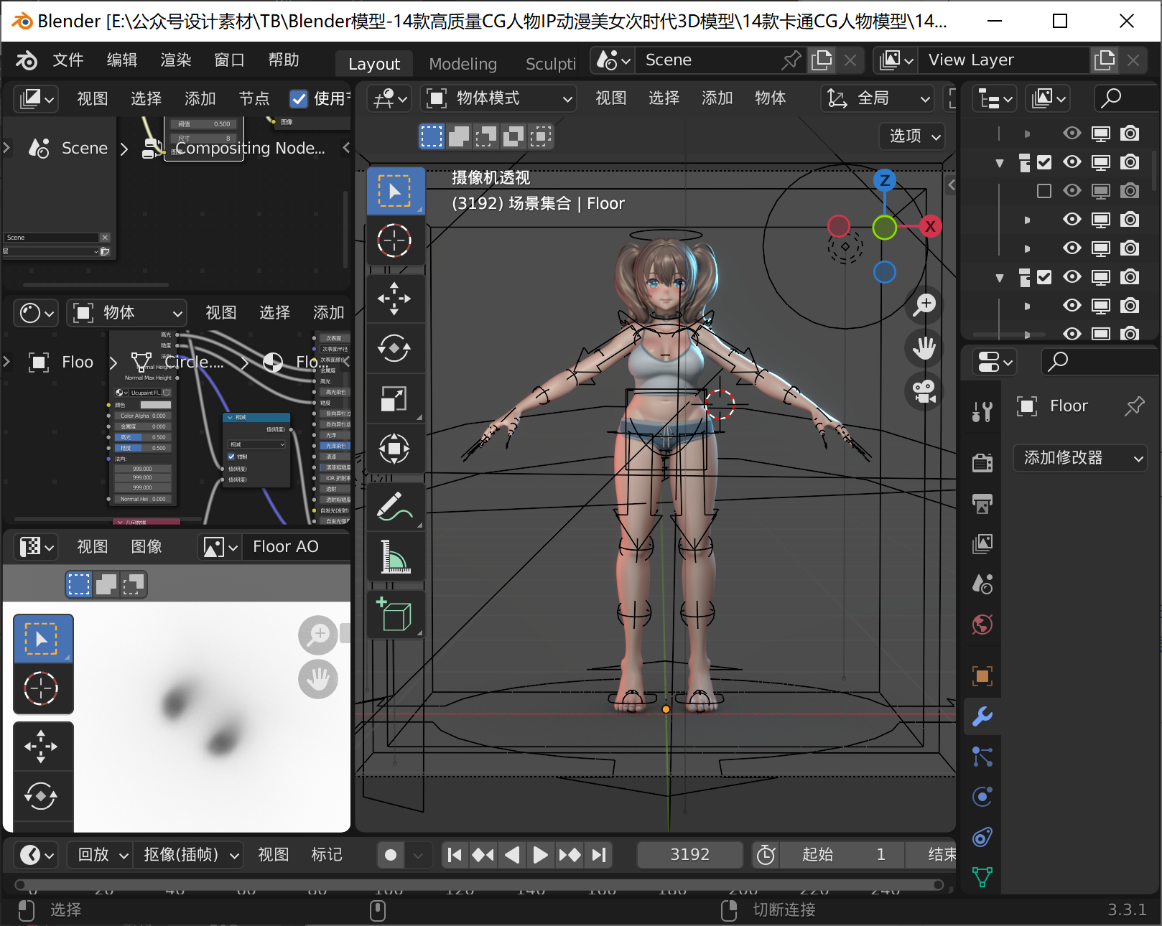The height and width of the screenshot is (926, 1162).
Task: Open the '添加修改器' dropdown
Action: pos(1080,458)
